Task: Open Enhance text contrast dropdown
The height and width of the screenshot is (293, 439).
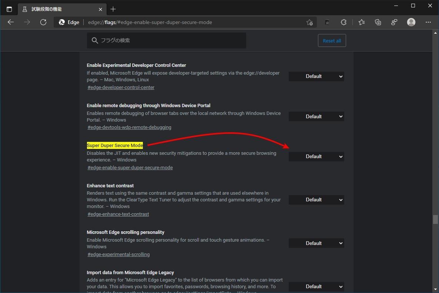Action: (x=316, y=200)
